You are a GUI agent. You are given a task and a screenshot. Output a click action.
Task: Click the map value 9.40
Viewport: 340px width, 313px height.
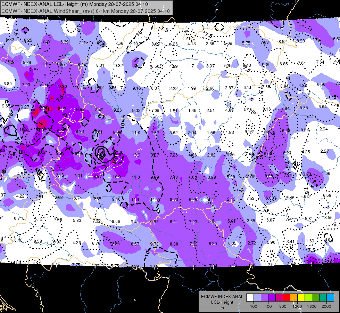(x=116, y=199)
